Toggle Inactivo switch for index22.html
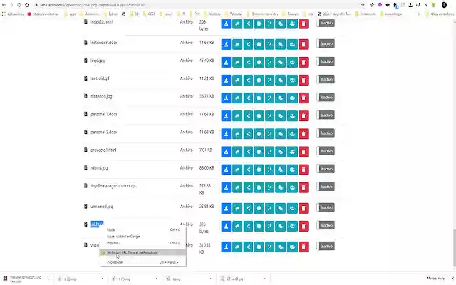The height and width of the screenshot is (285, 456). point(326,23)
